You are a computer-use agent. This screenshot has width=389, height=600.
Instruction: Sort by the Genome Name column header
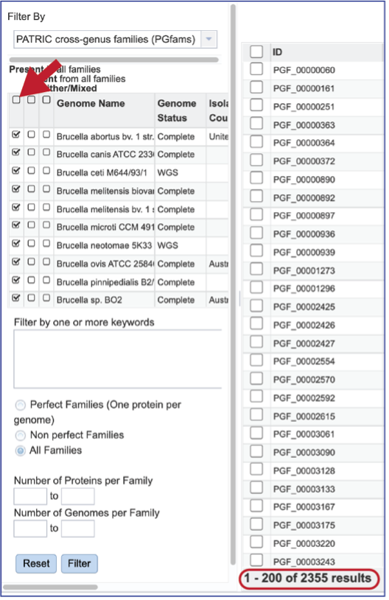pyautogui.click(x=91, y=103)
